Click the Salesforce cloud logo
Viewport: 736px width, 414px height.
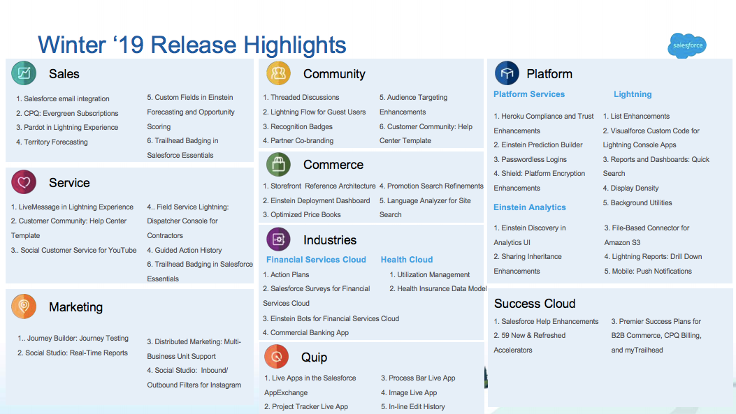pos(687,45)
